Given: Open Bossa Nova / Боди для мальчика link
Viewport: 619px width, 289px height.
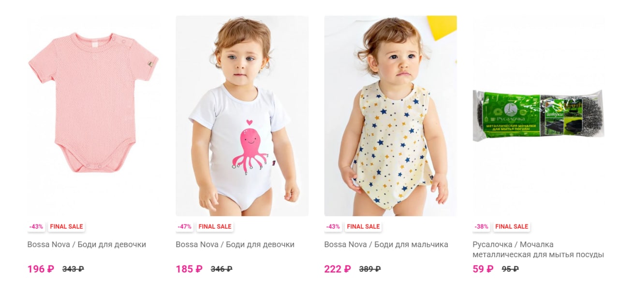Looking at the screenshot, I should [386, 245].
